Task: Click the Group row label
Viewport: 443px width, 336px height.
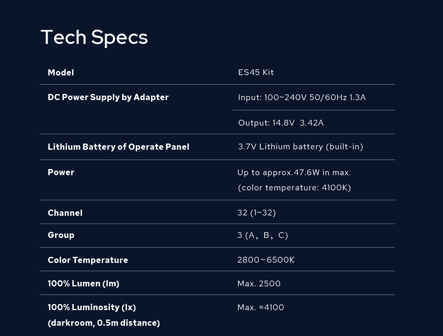Action: (61, 235)
